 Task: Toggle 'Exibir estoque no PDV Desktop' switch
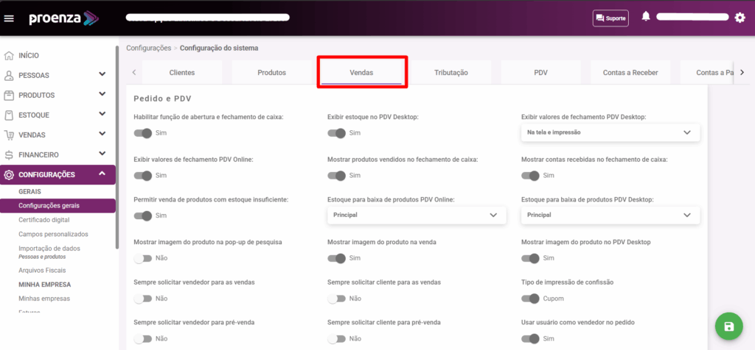[x=337, y=133]
